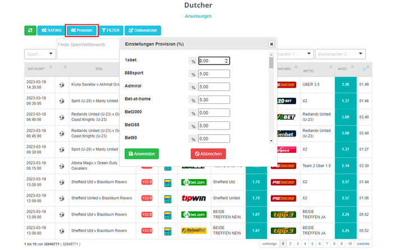Apply settings with Anwenden
Viewport: 404px width, 250px height.
coord(142,154)
